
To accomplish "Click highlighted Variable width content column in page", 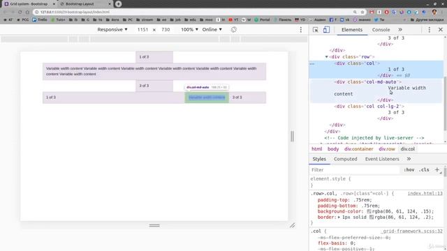I will click(207, 98).
